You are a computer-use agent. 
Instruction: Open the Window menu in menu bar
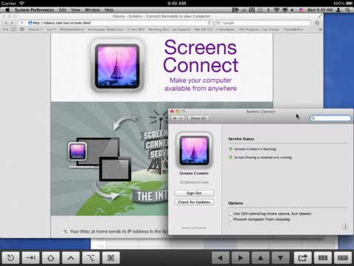[92, 10]
